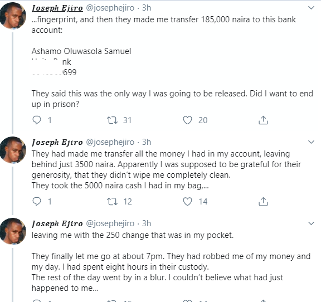Image resolution: width=321 pixels, height=302 pixels.
Task: Open the first tweet's profile picture
Action: click(x=13, y=16)
